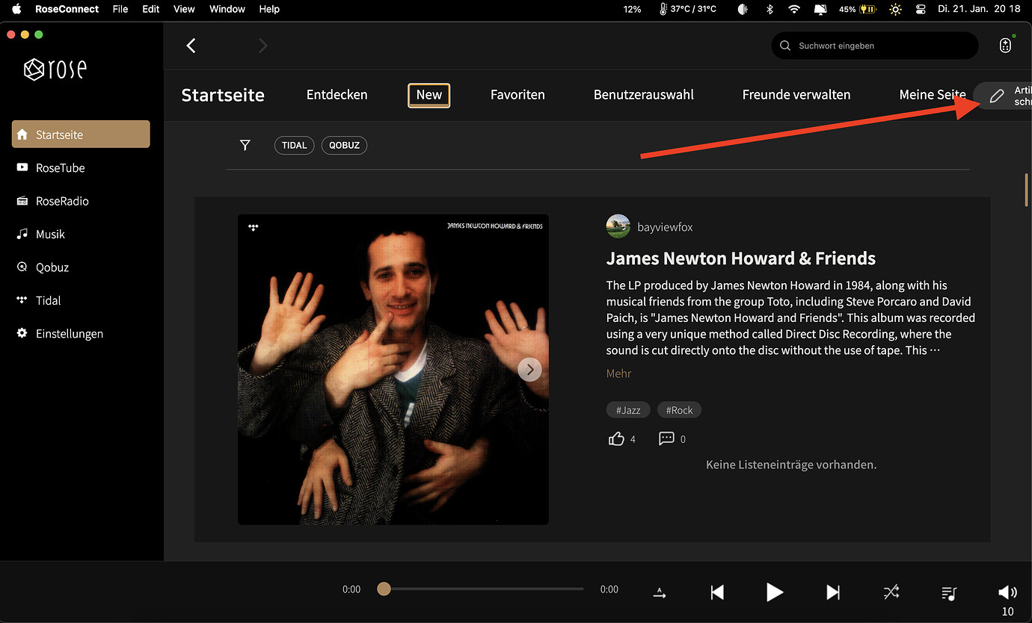Click the rose logo
Screen dimensions: 1032x623
click(55, 69)
